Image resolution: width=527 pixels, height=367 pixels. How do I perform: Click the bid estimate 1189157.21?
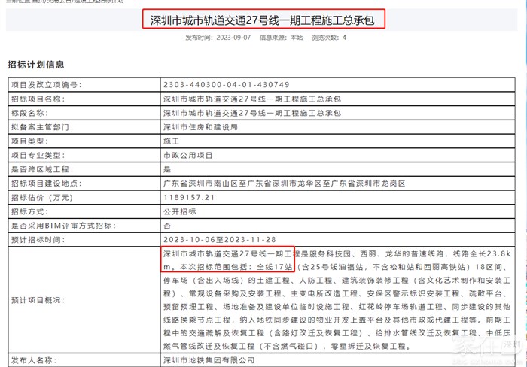[x=188, y=197]
